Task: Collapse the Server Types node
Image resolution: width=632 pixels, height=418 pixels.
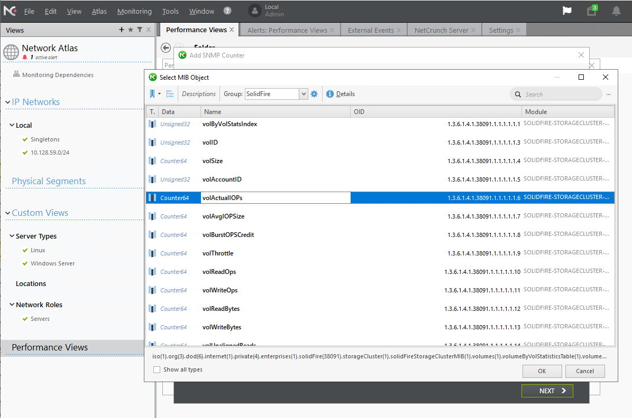Action: tap(12, 236)
